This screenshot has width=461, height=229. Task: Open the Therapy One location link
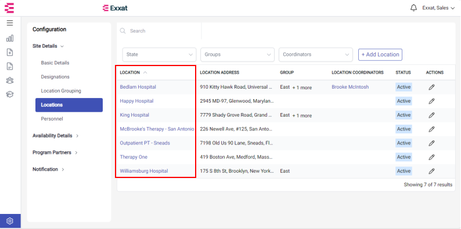coord(134,157)
